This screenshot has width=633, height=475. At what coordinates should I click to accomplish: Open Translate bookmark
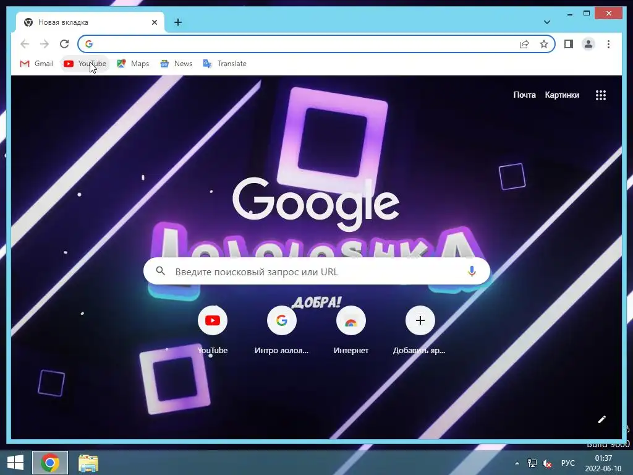point(224,64)
